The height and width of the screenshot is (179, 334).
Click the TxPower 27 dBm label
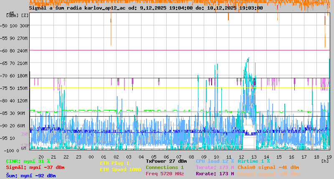tap(166, 161)
